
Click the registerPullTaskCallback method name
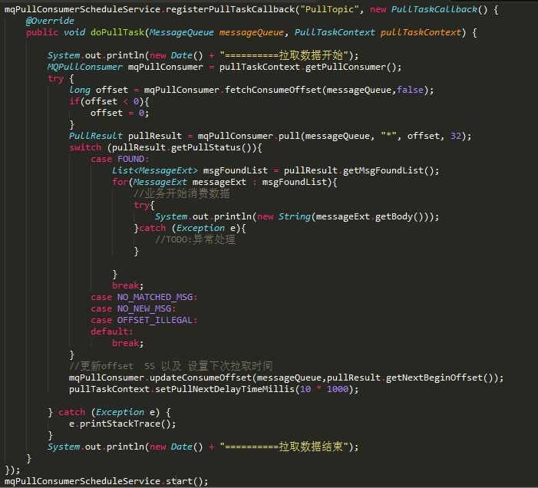(230, 9)
